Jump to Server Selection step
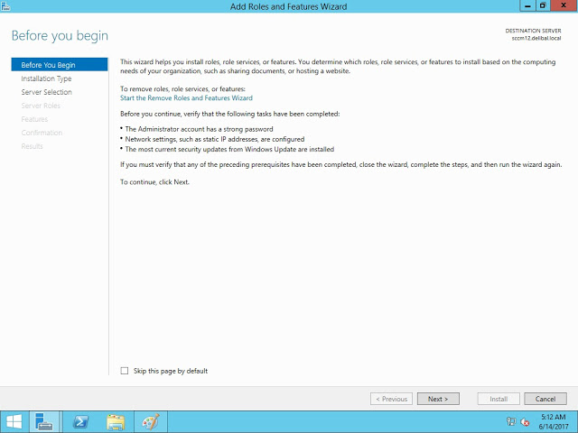The image size is (578, 433). click(x=46, y=92)
